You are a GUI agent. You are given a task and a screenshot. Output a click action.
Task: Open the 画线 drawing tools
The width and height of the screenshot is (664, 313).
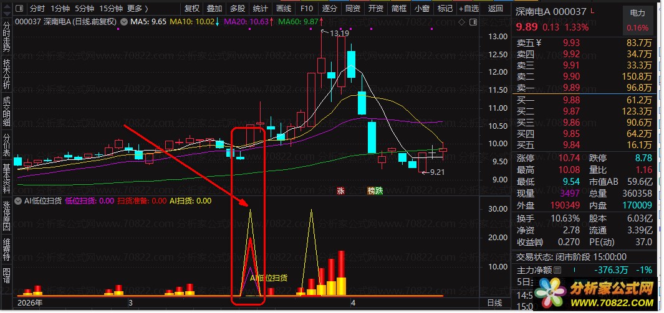284,9
